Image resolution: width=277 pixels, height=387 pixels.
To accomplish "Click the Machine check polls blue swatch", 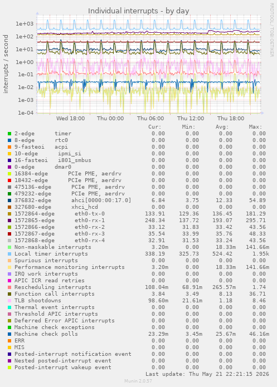I will [9, 334].
